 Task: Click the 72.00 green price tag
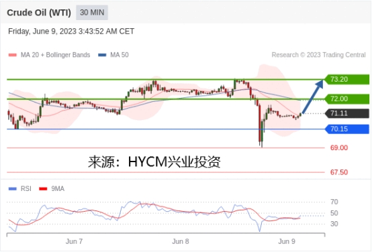(x=347, y=99)
